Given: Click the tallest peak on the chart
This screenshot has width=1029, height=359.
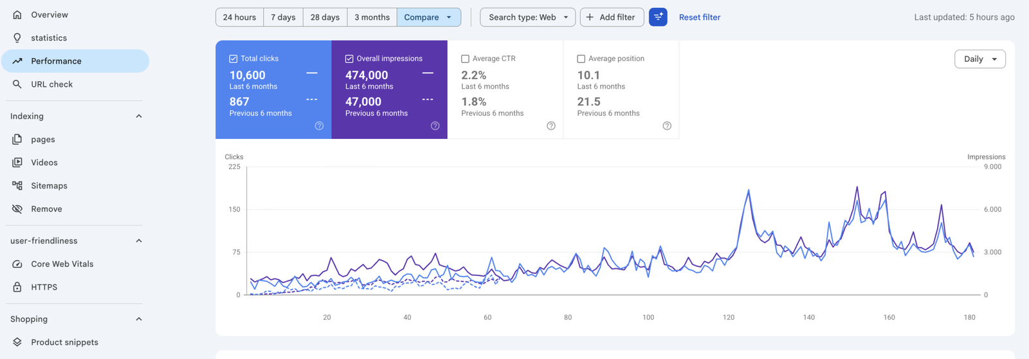Looking at the screenshot, I should [x=857, y=187].
